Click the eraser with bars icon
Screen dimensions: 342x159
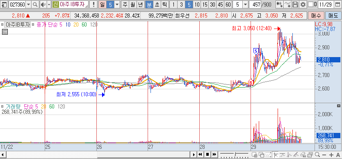(303, 155)
